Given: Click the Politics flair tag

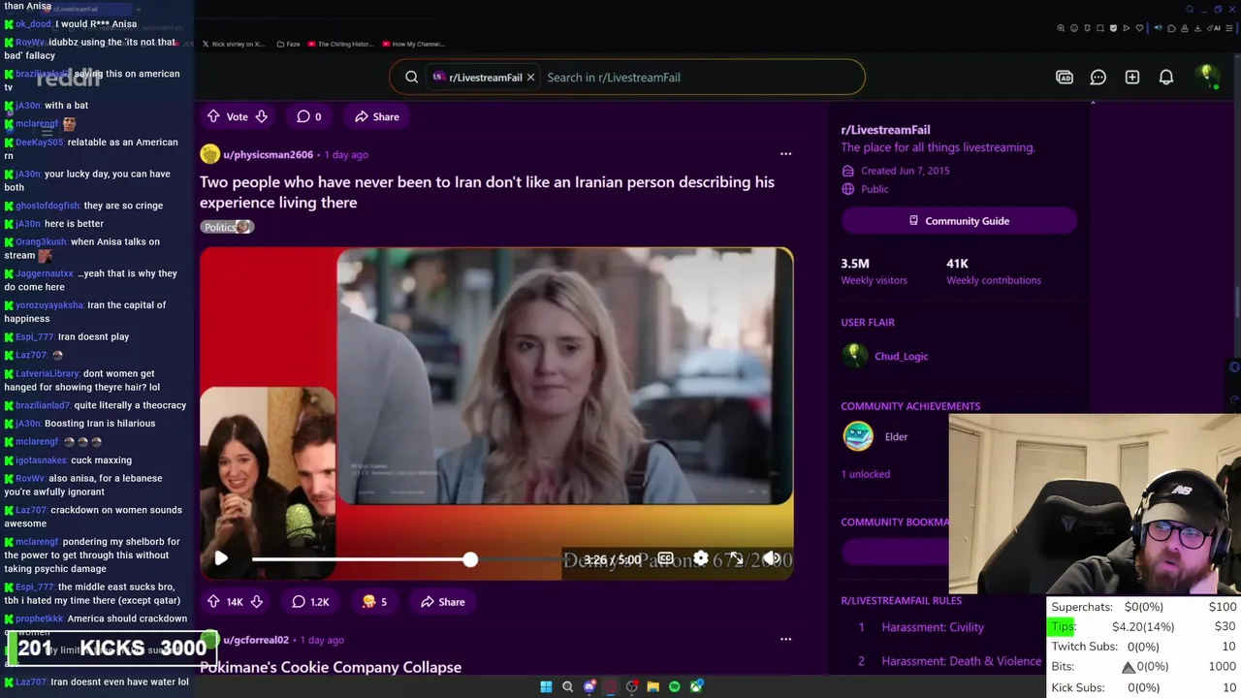Looking at the screenshot, I should click(227, 227).
